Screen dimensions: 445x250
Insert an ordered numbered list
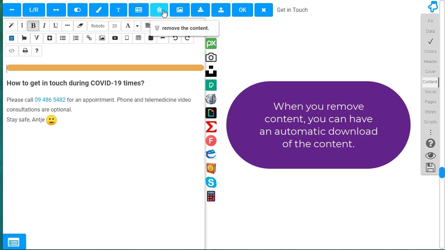point(76,38)
